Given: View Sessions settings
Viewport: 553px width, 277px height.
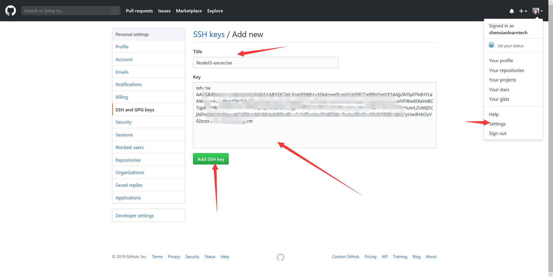Looking at the screenshot, I should (x=149, y=135).
